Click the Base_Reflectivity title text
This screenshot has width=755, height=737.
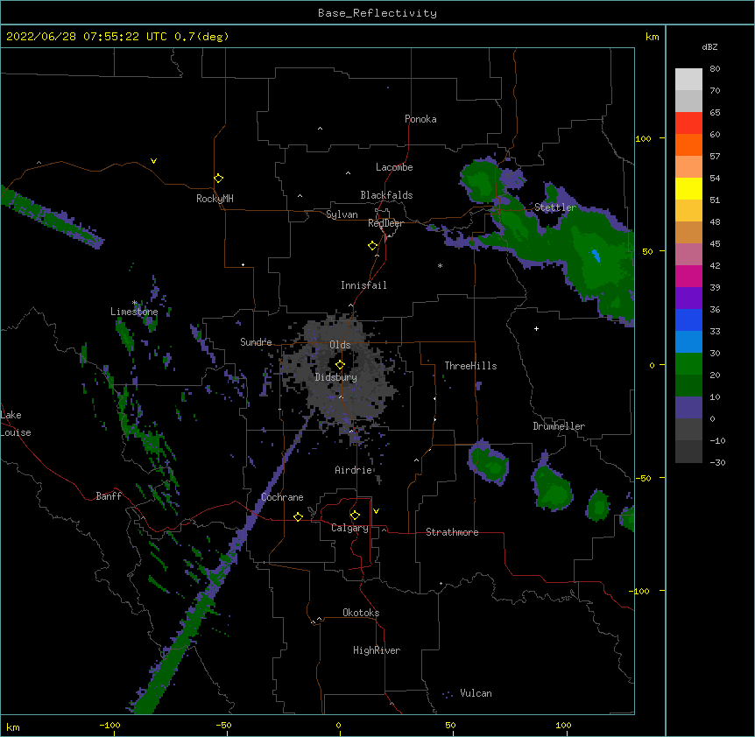(x=377, y=13)
